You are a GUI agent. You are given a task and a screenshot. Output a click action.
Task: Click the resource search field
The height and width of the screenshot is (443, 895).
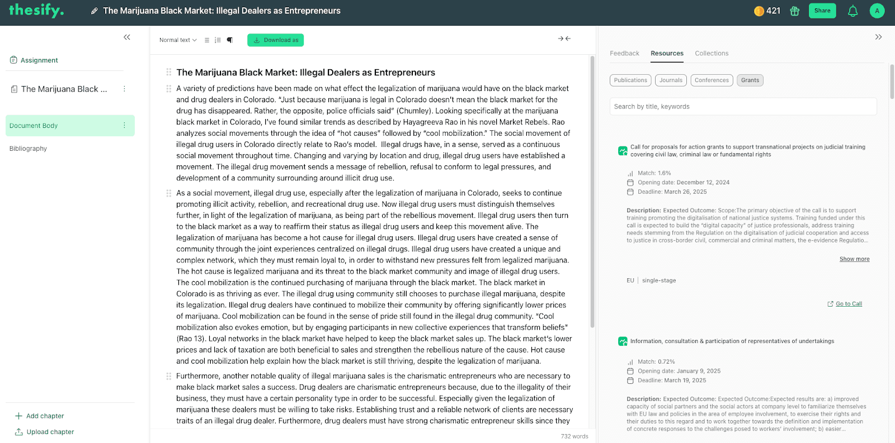pyautogui.click(x=742, y=106)
